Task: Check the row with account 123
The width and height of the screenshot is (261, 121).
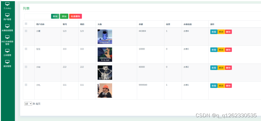Action: click(x=26, y=31)
